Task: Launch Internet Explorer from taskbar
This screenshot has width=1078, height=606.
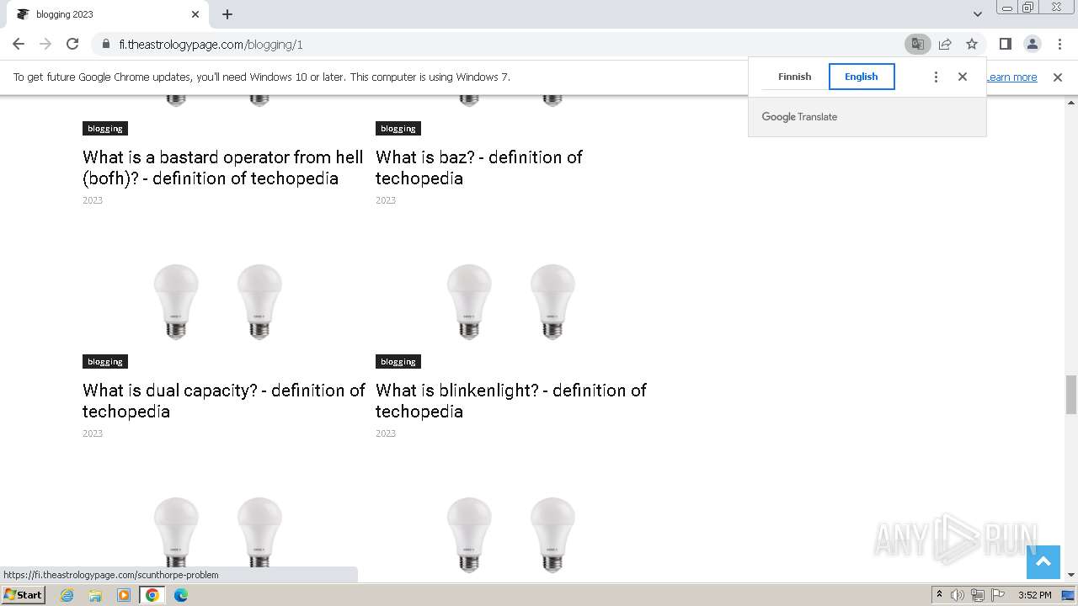Action: (67, 595)
